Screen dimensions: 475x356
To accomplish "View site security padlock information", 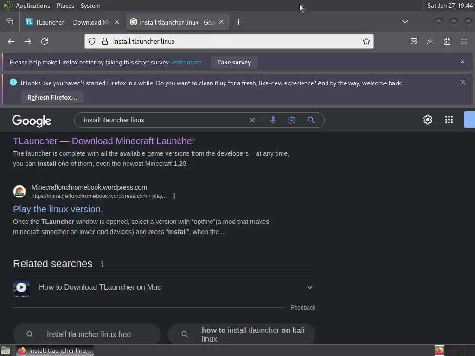I will 105,41.
